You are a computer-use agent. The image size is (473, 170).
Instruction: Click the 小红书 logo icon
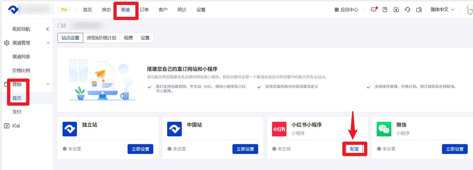point(279,129)
